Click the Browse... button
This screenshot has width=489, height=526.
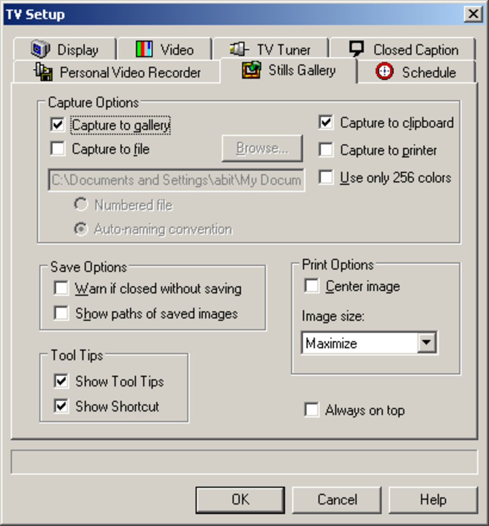(x=262, y=148)
